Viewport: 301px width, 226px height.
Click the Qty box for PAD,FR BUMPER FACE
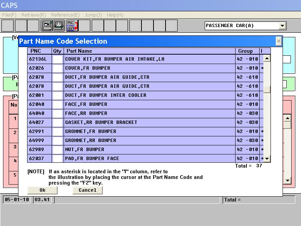click(x=58, y=159)
